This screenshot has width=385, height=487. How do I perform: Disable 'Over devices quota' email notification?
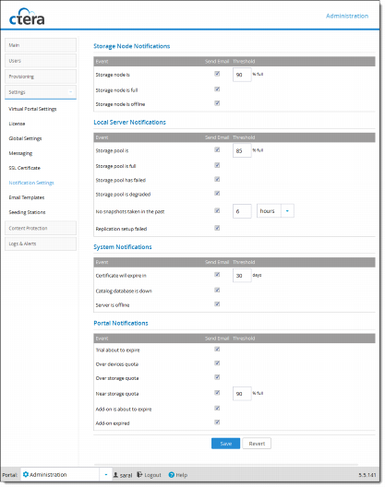217,363
